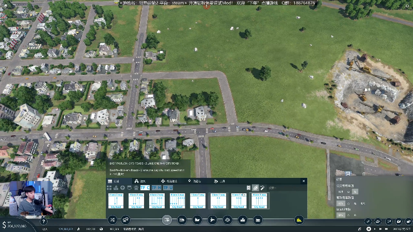Click the game date display
Screen dimensions: 413x232
(402, 229)
